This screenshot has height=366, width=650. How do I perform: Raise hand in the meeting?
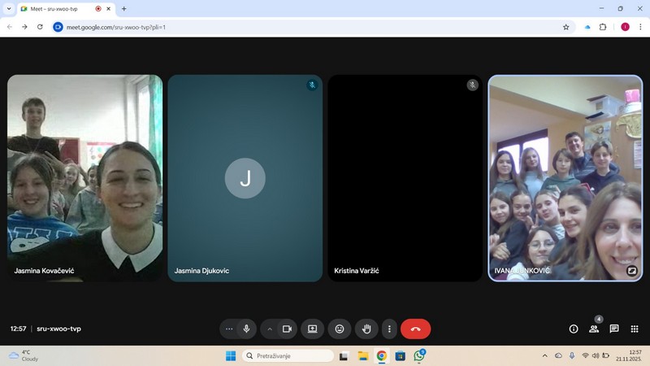(366, 329)
